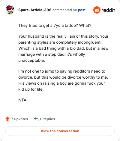Viewport: 120px width, 141px height.
Task: Click the "NTA" verdict text
Action: [22, 100]
